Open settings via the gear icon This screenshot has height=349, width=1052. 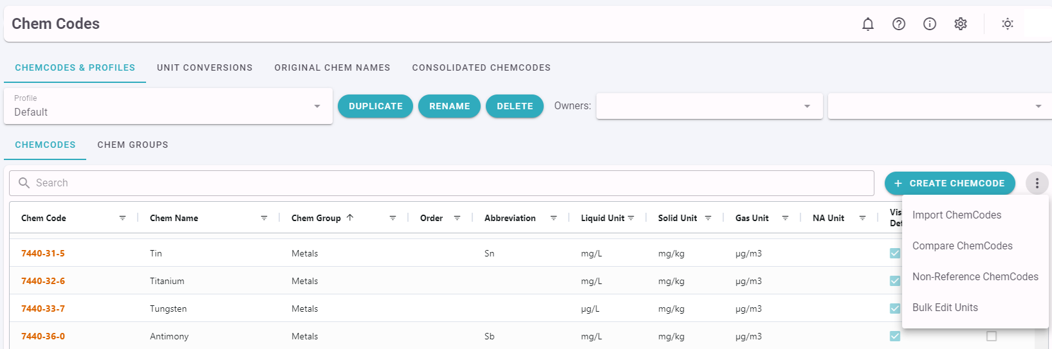coord(961,24)
